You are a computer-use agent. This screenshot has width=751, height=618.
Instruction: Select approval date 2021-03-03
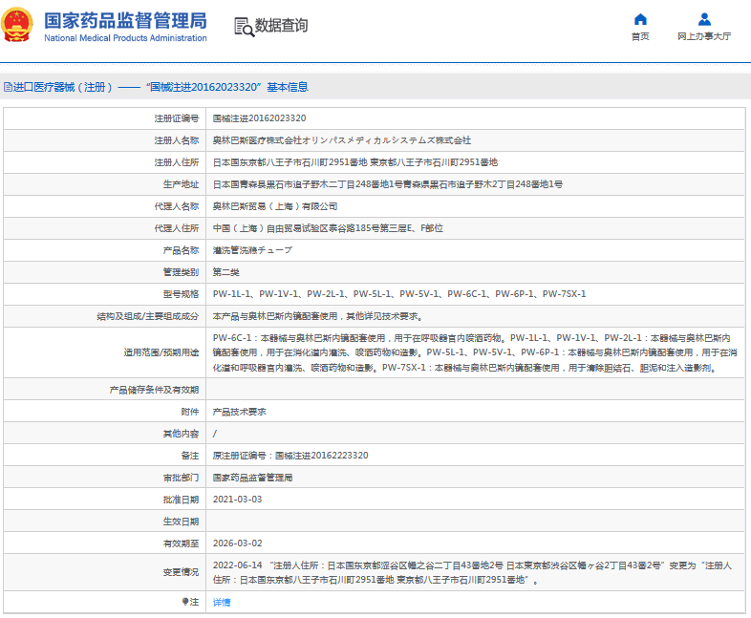tap(237, 500)
